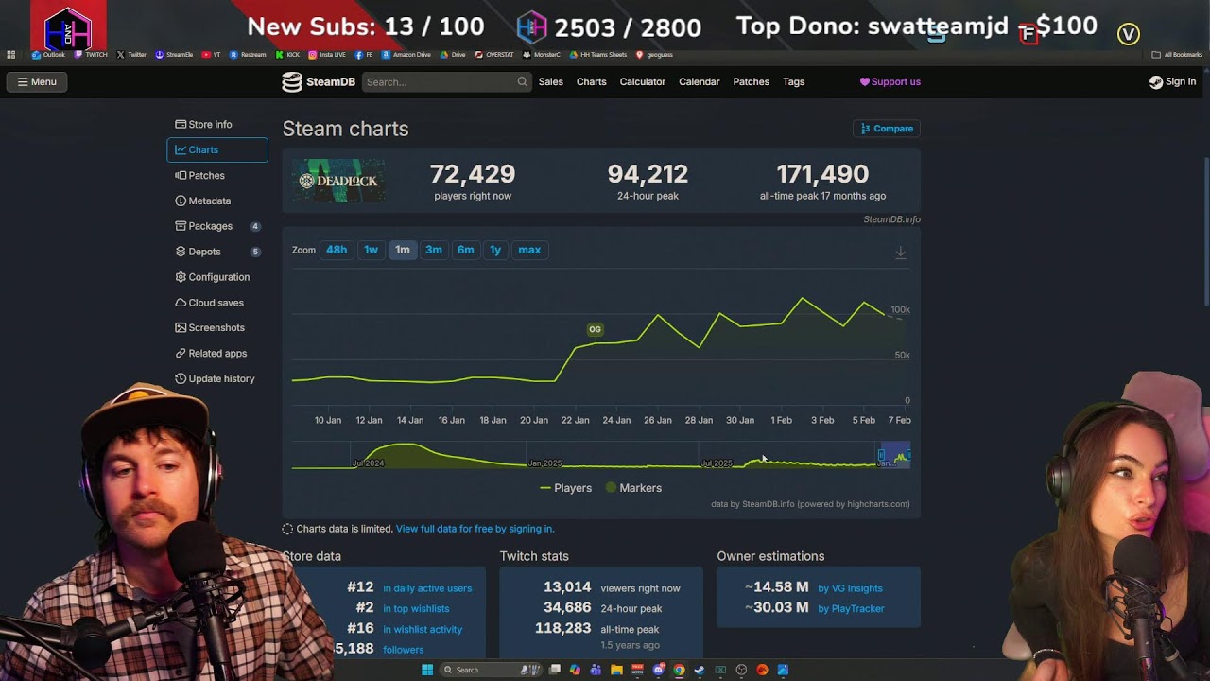Click the Compare button

[x=887, y=129]
